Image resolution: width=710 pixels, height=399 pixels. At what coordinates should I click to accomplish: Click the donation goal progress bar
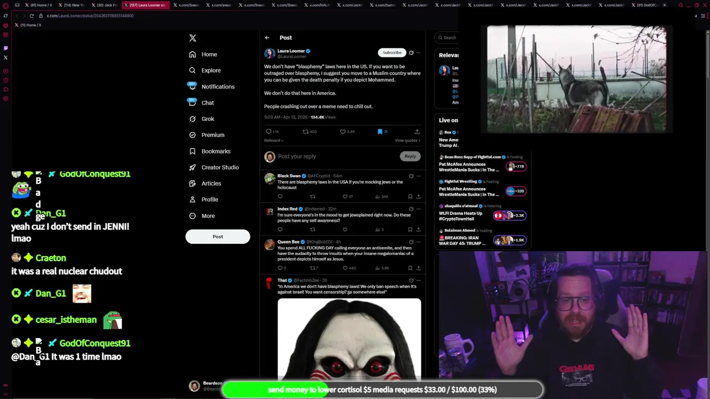[382, 390]
